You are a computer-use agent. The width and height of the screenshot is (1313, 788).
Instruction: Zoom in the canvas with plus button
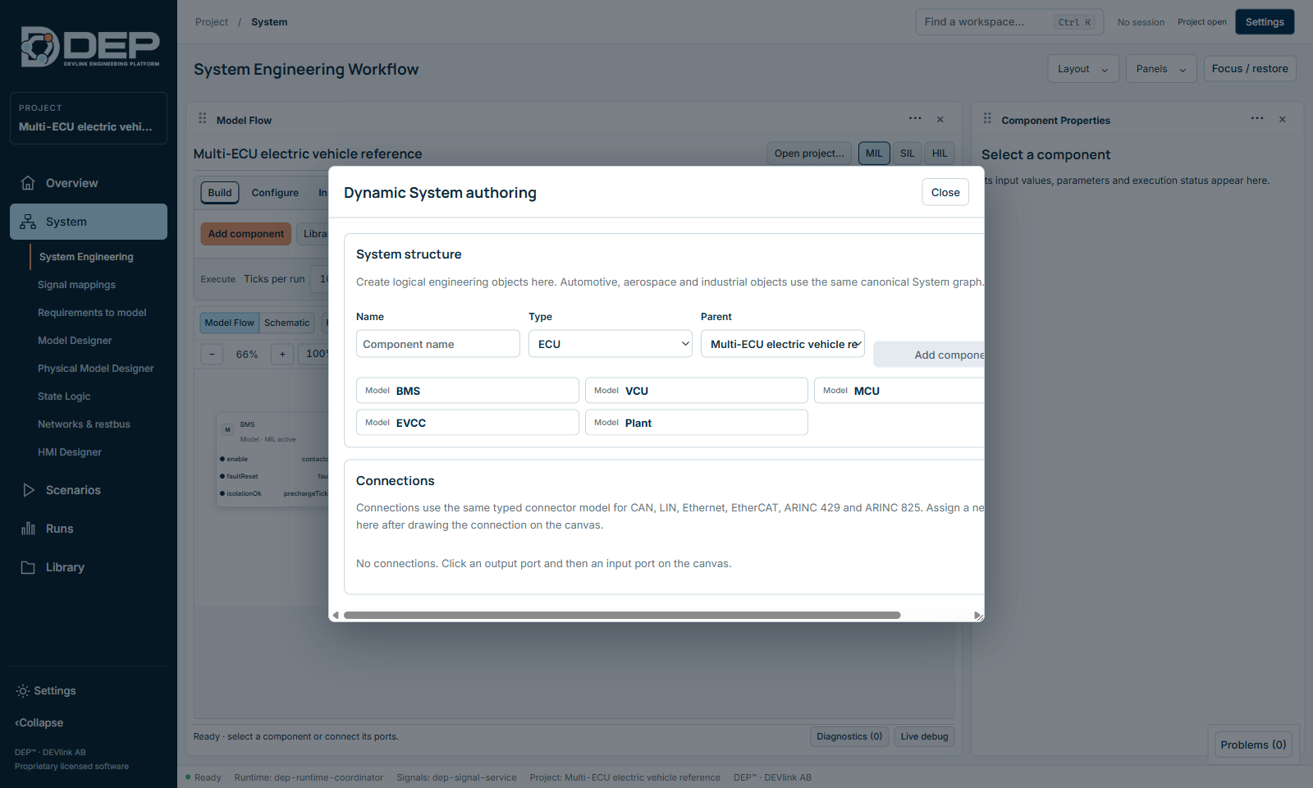(282, 355)
